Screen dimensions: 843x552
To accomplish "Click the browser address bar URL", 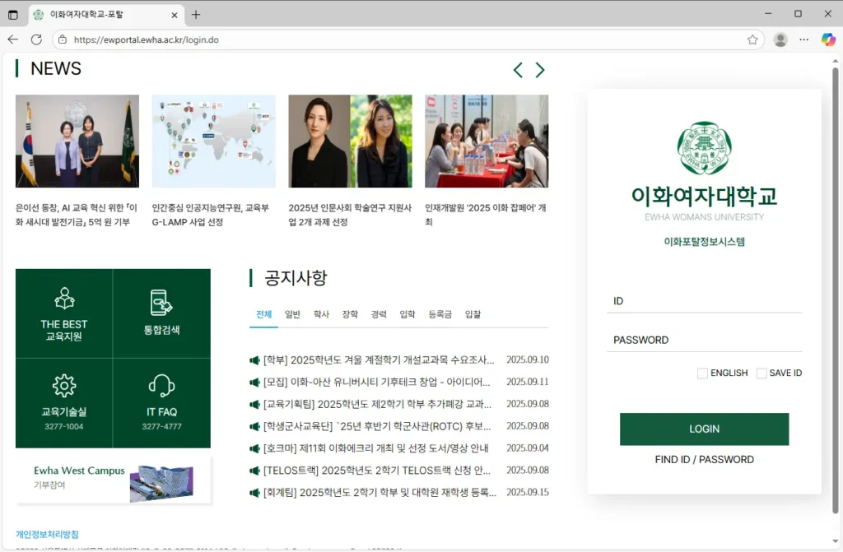I will tap(147, 39).
